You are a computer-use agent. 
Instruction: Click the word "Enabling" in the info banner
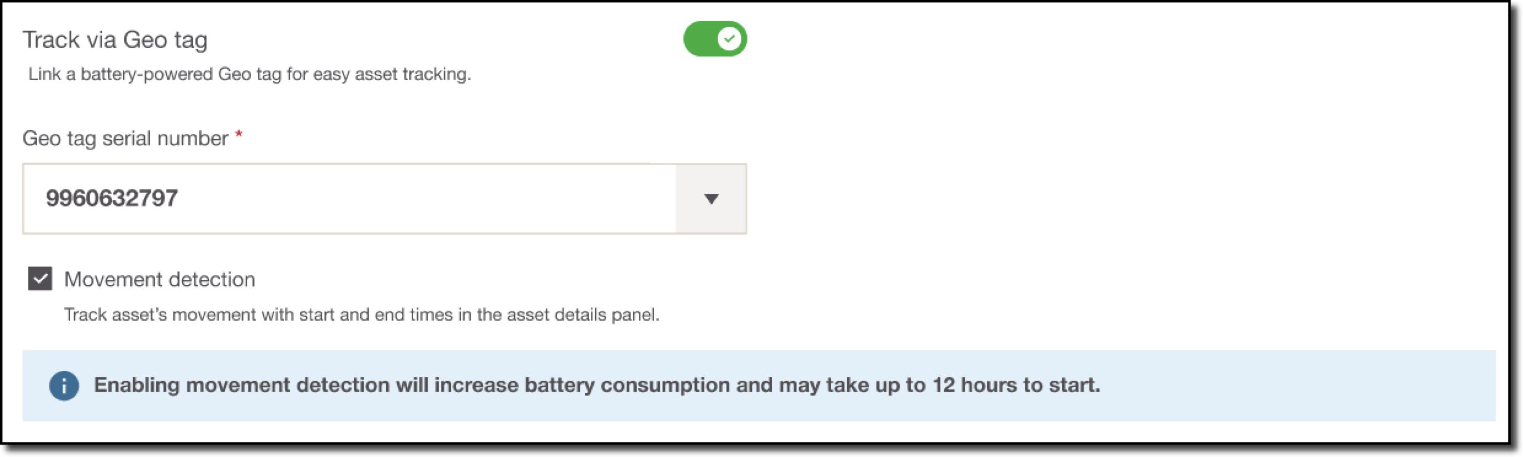pos(136,385)
